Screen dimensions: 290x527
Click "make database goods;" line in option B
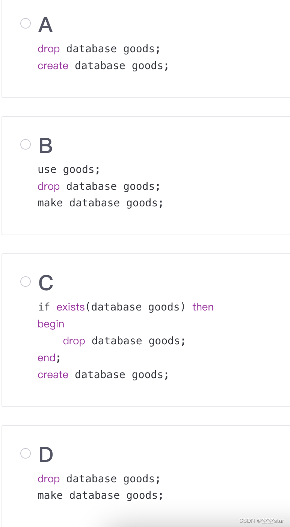coord(101,203)
